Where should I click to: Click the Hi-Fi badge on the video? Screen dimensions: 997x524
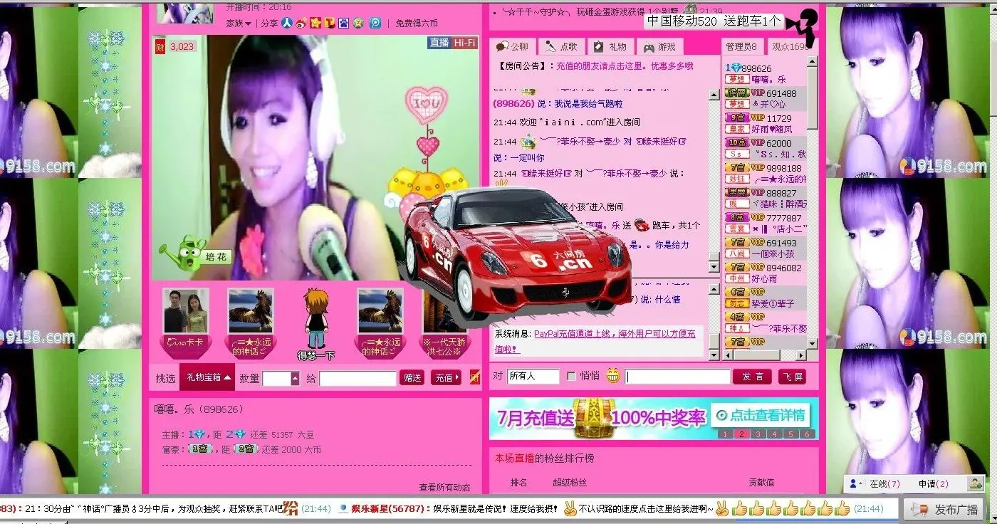[x=464, y=43]
